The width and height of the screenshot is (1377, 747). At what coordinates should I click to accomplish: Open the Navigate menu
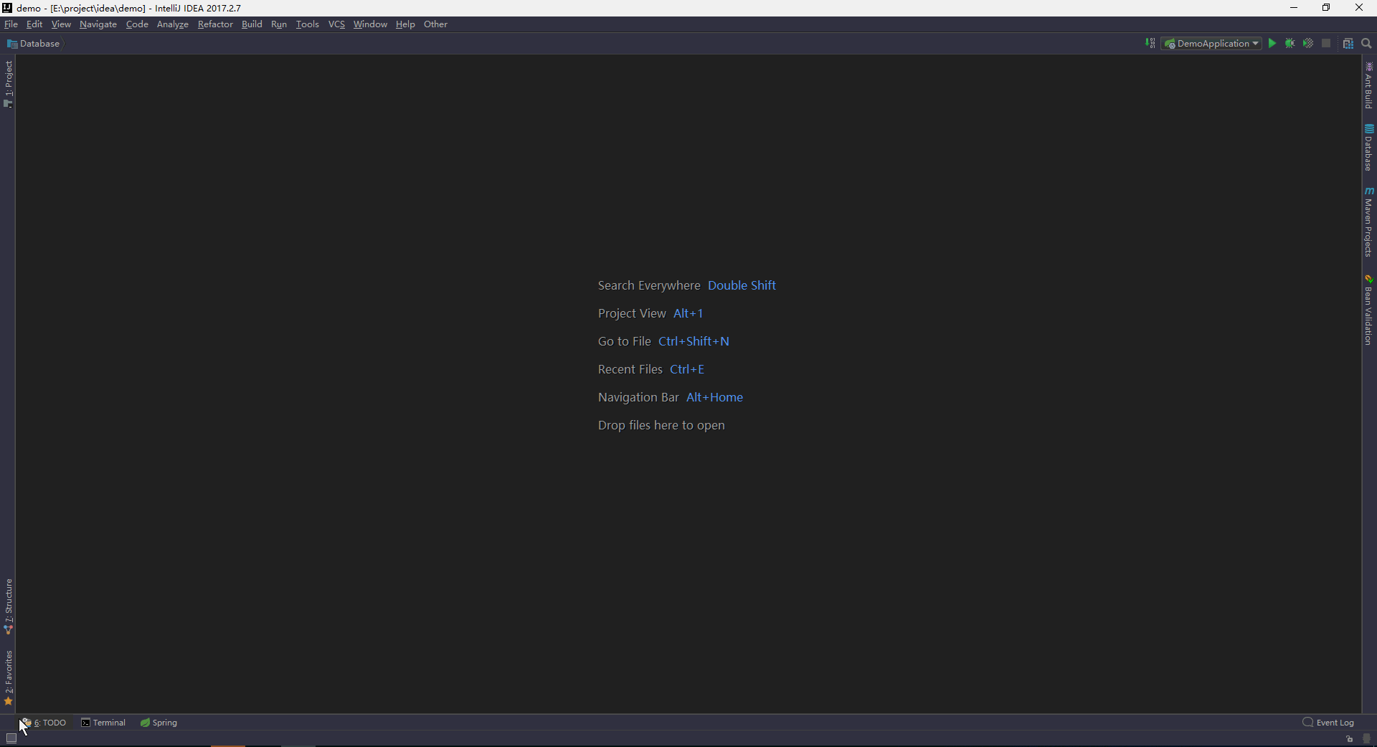point(98,24)
